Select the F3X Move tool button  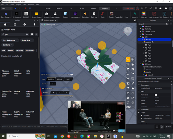(128, 60)
